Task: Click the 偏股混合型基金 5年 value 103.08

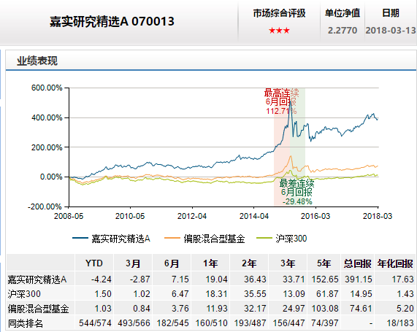Action: tap(325, 309)
